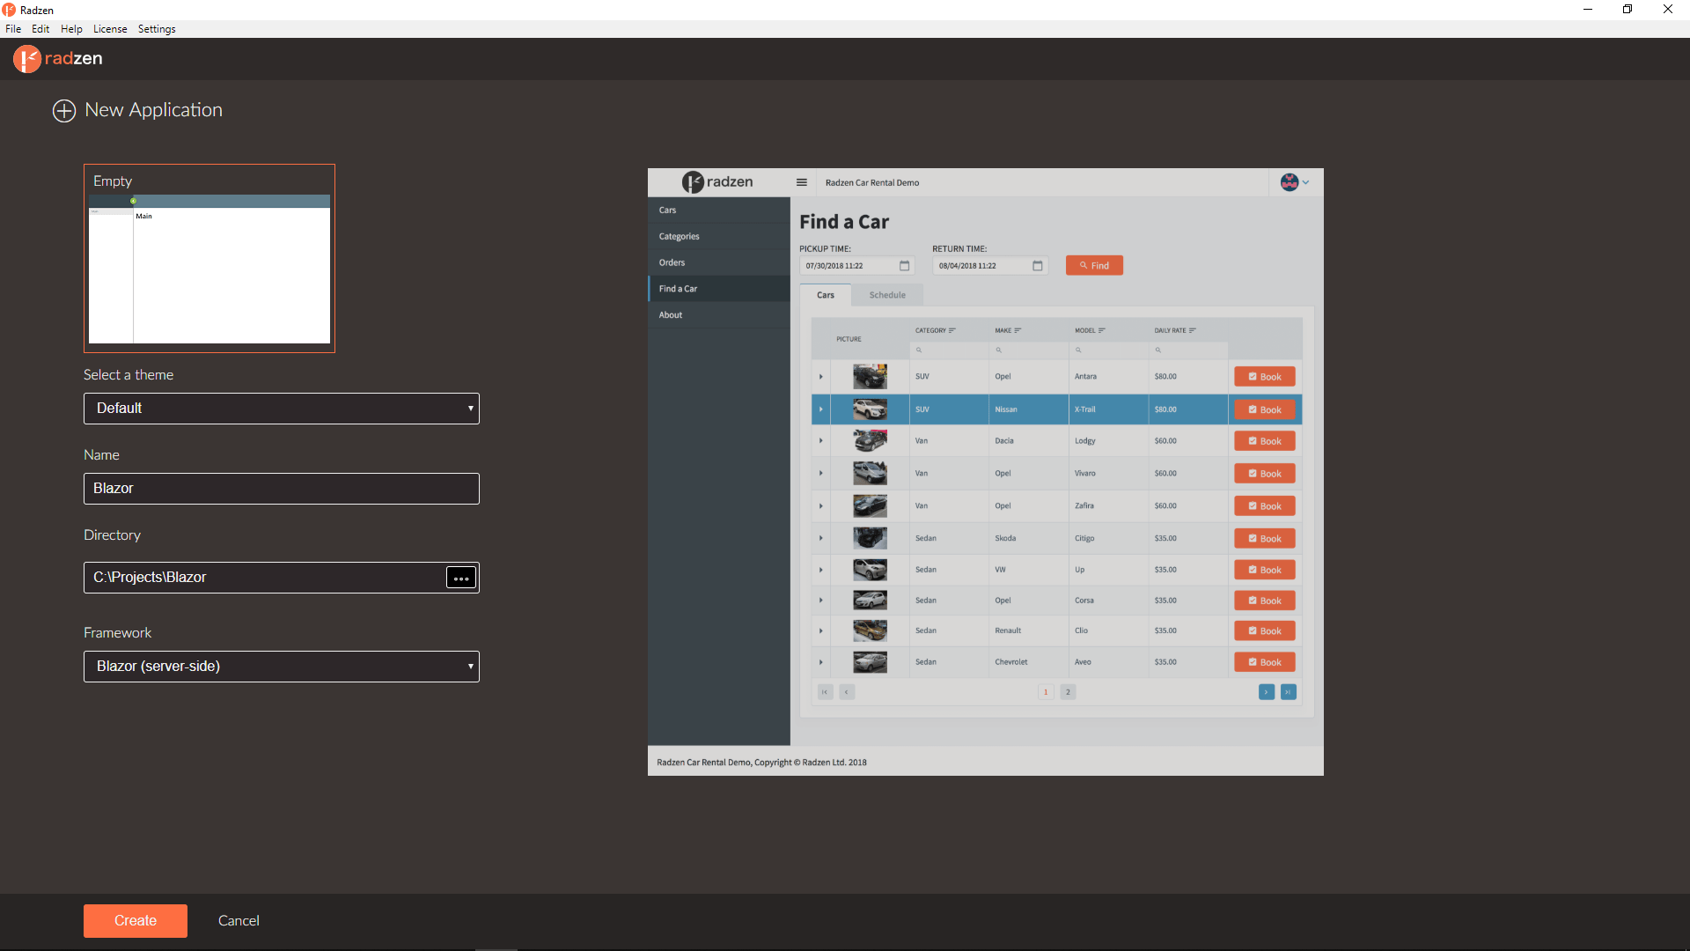This screenshot has width=1690, height=951.
Task: Click the New Application heading text
Action: coord(154,110)
